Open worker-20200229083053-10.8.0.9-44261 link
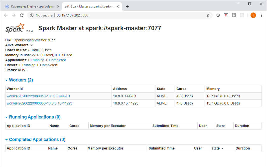 coord(38,96)
